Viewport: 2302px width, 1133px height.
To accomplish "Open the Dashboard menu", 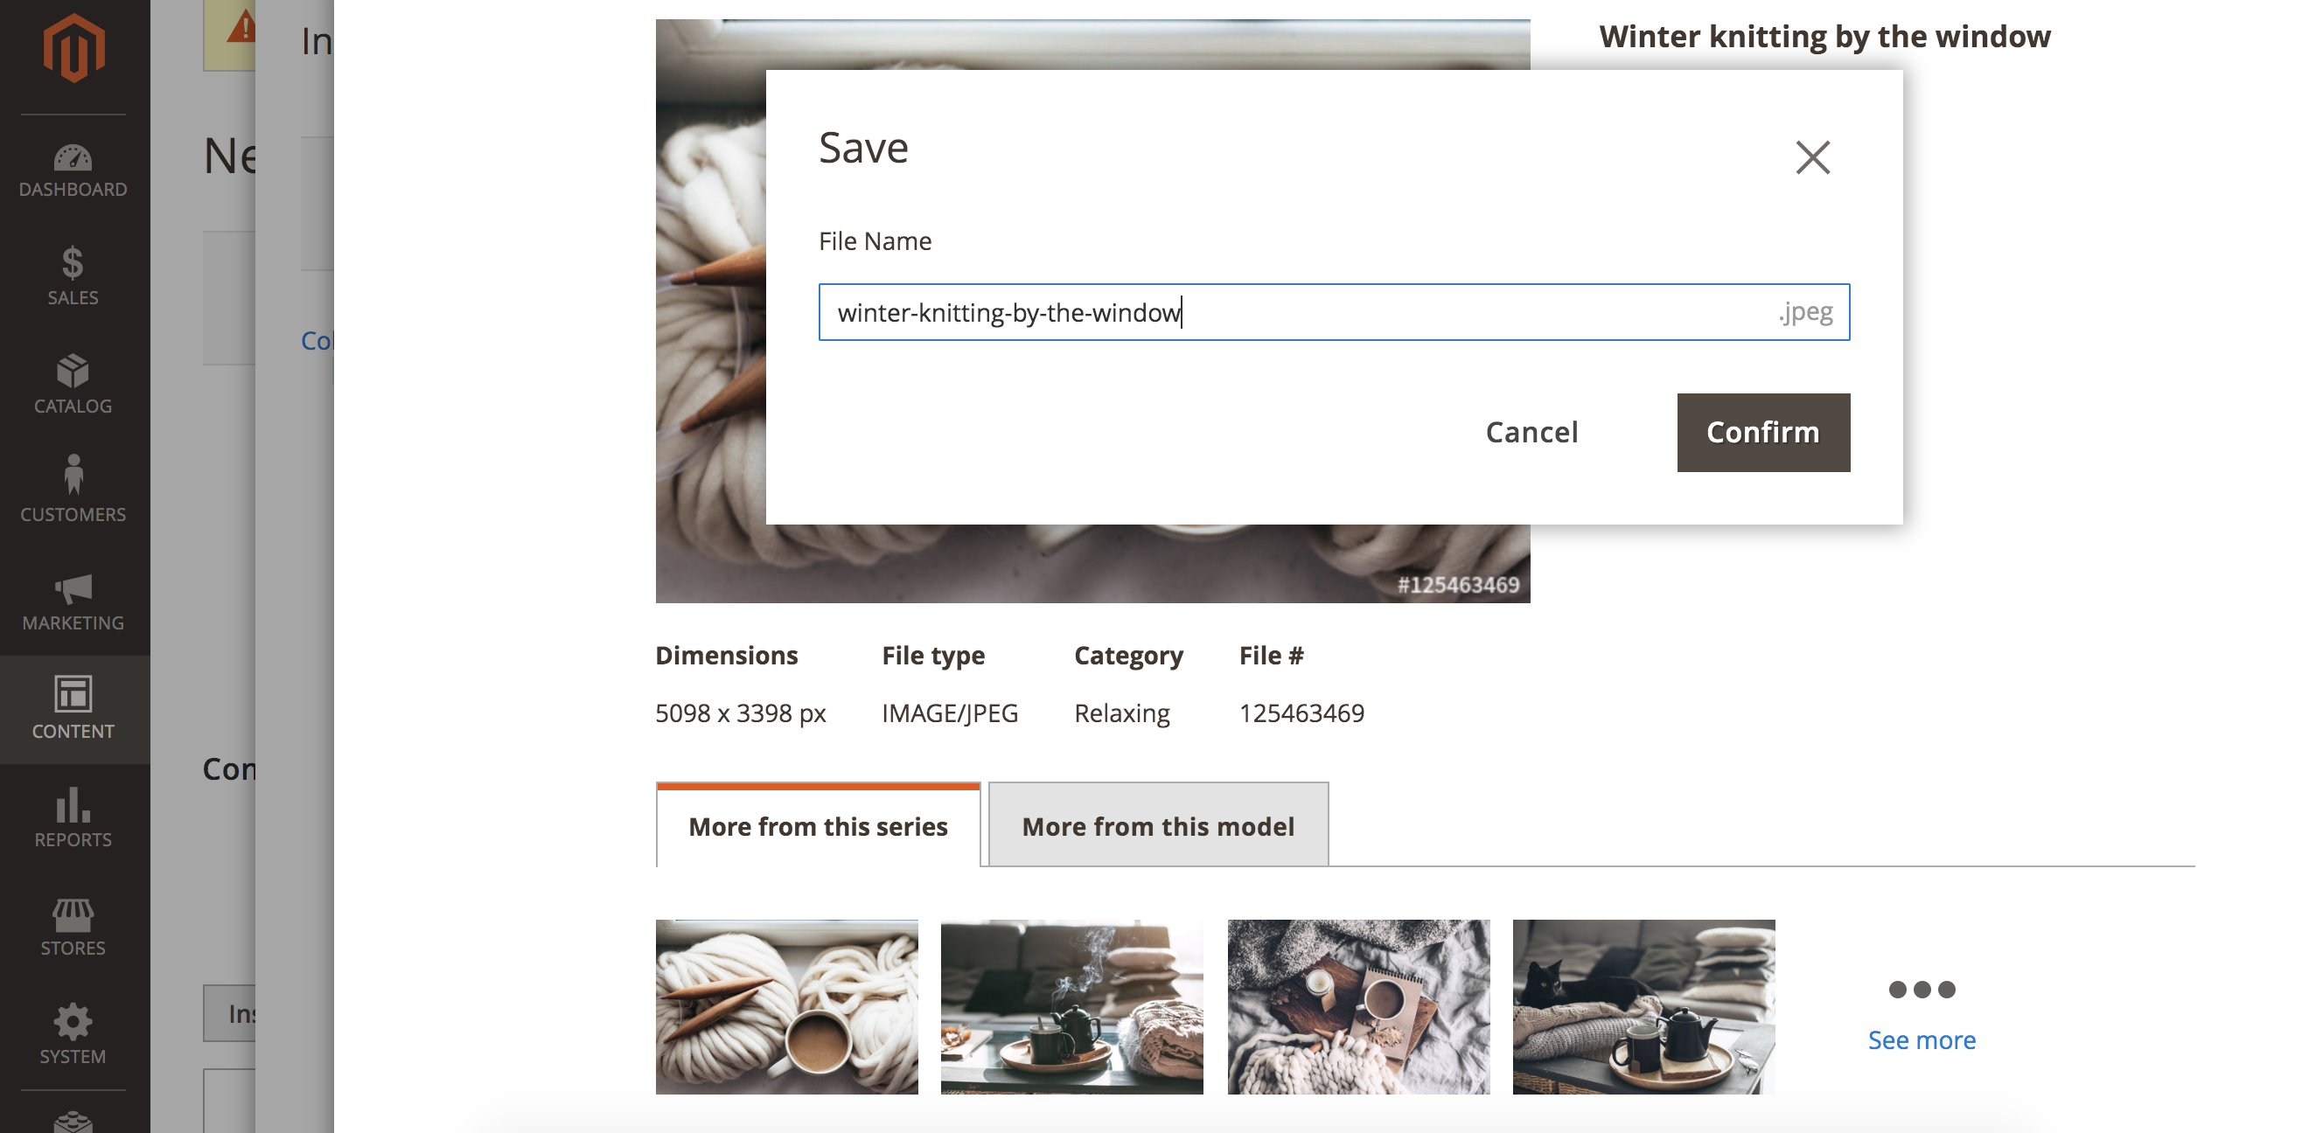I will 73,170.
